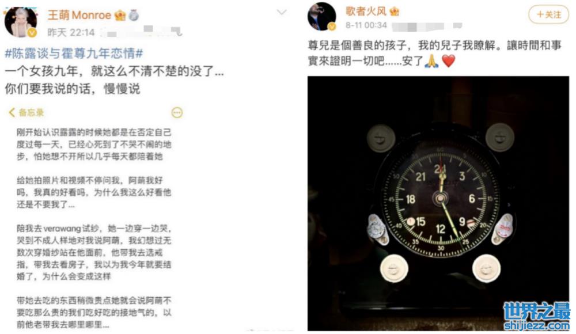The image size is (576, 334).
Task: Click the red heart emoji in the post
Action: (x=448, y=61)
